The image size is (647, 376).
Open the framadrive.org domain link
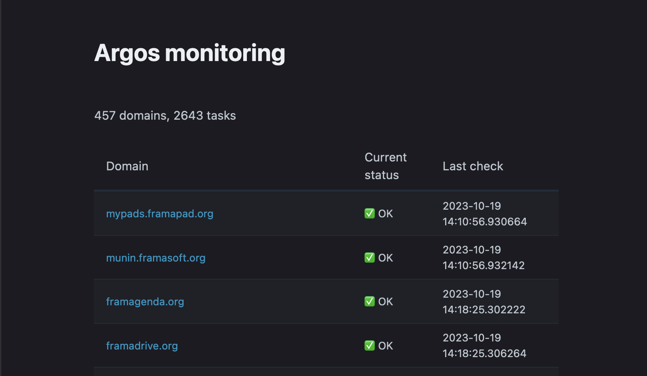pyautogui.click(x=142, y=346)
